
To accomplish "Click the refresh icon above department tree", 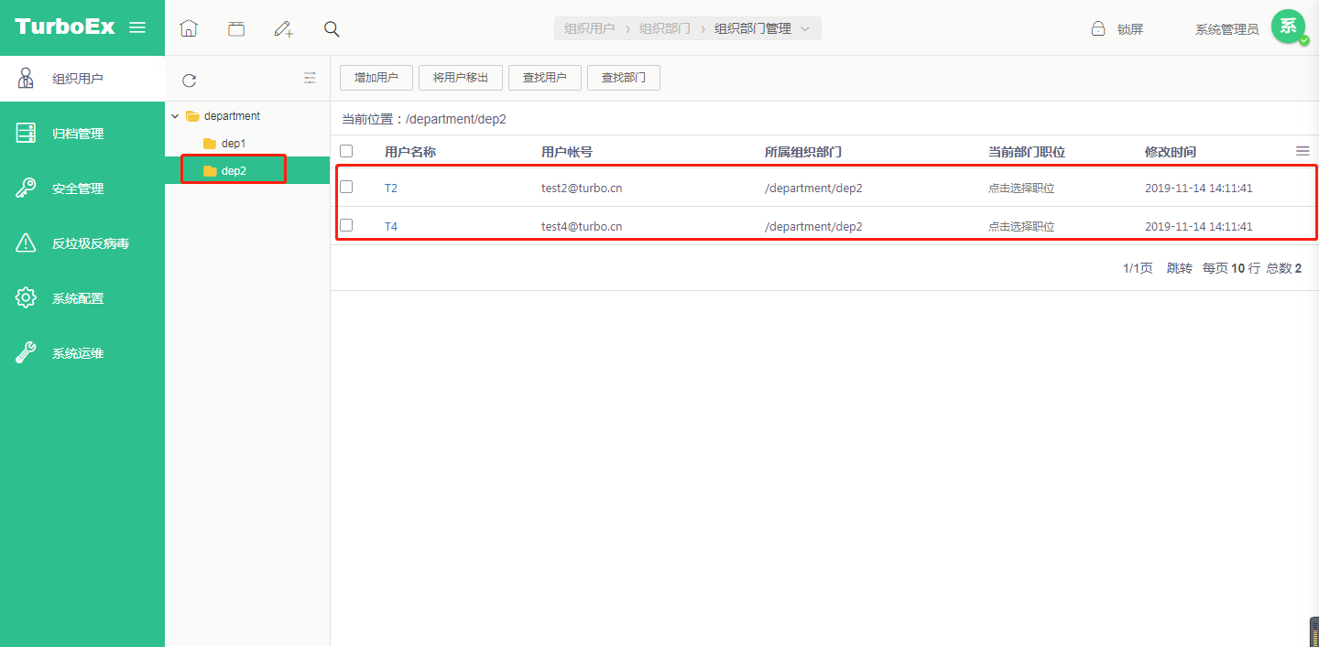I will click(189, 81).
